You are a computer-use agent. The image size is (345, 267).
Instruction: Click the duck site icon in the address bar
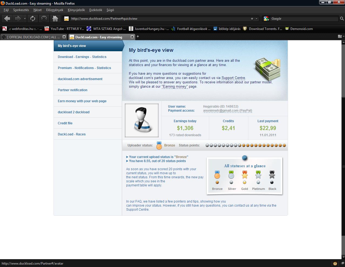(66, 19)
